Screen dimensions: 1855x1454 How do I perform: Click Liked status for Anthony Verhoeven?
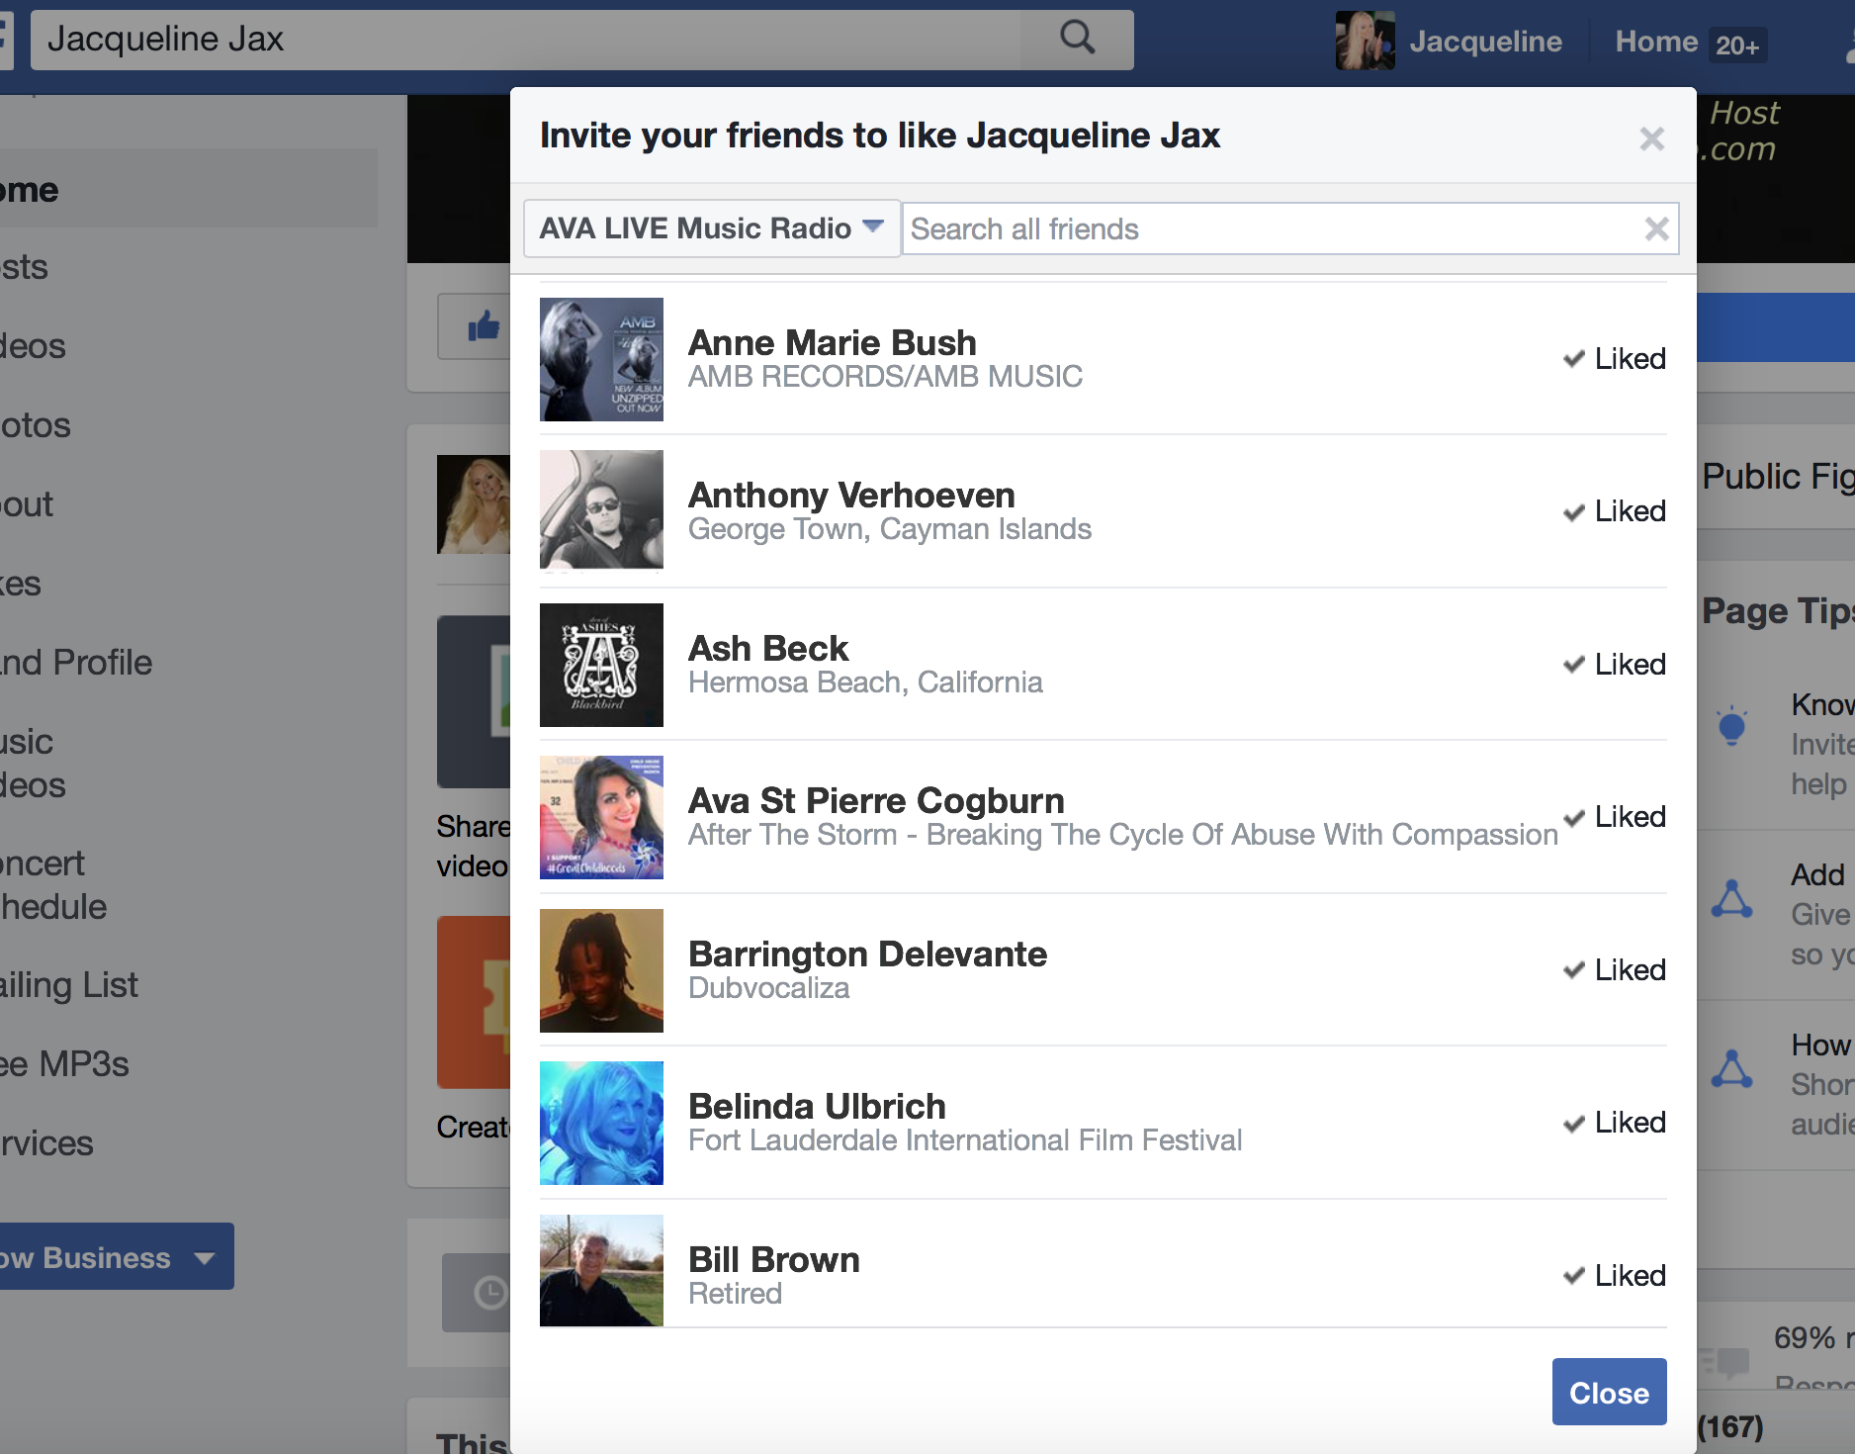tap(1614, 510)
